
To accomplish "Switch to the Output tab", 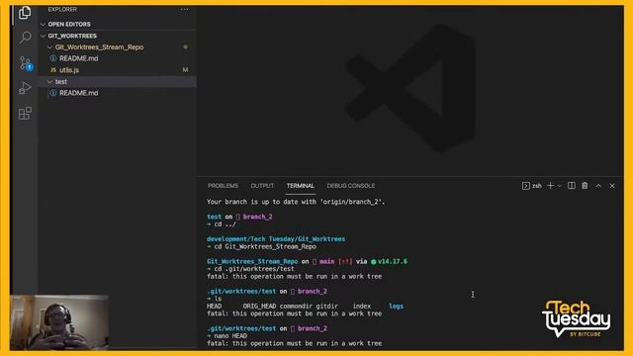I will 262,186.
